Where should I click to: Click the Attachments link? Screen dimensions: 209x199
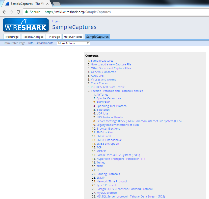click(45, 43)
